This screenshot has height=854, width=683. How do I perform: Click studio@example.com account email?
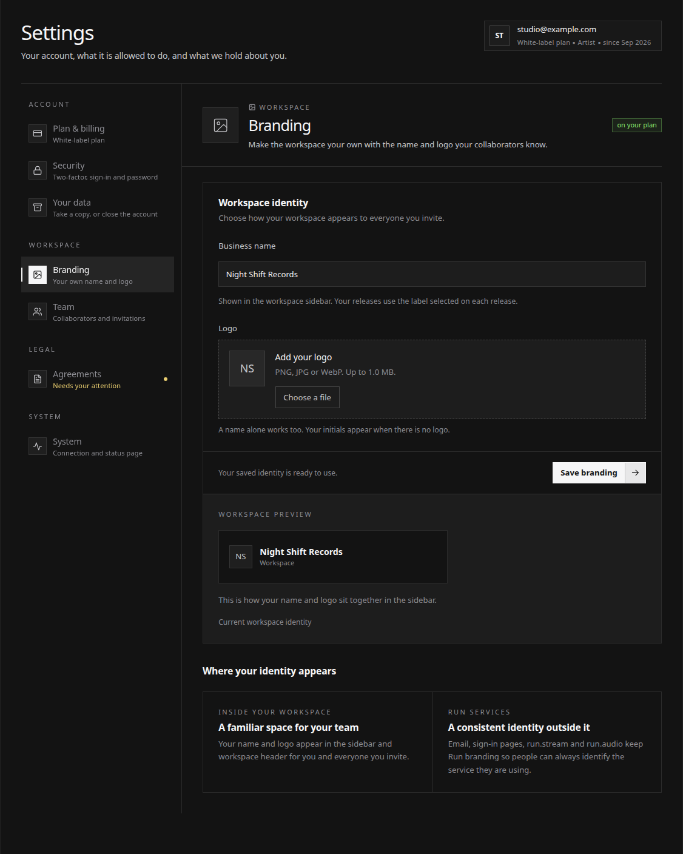click(x=556, y=29)
